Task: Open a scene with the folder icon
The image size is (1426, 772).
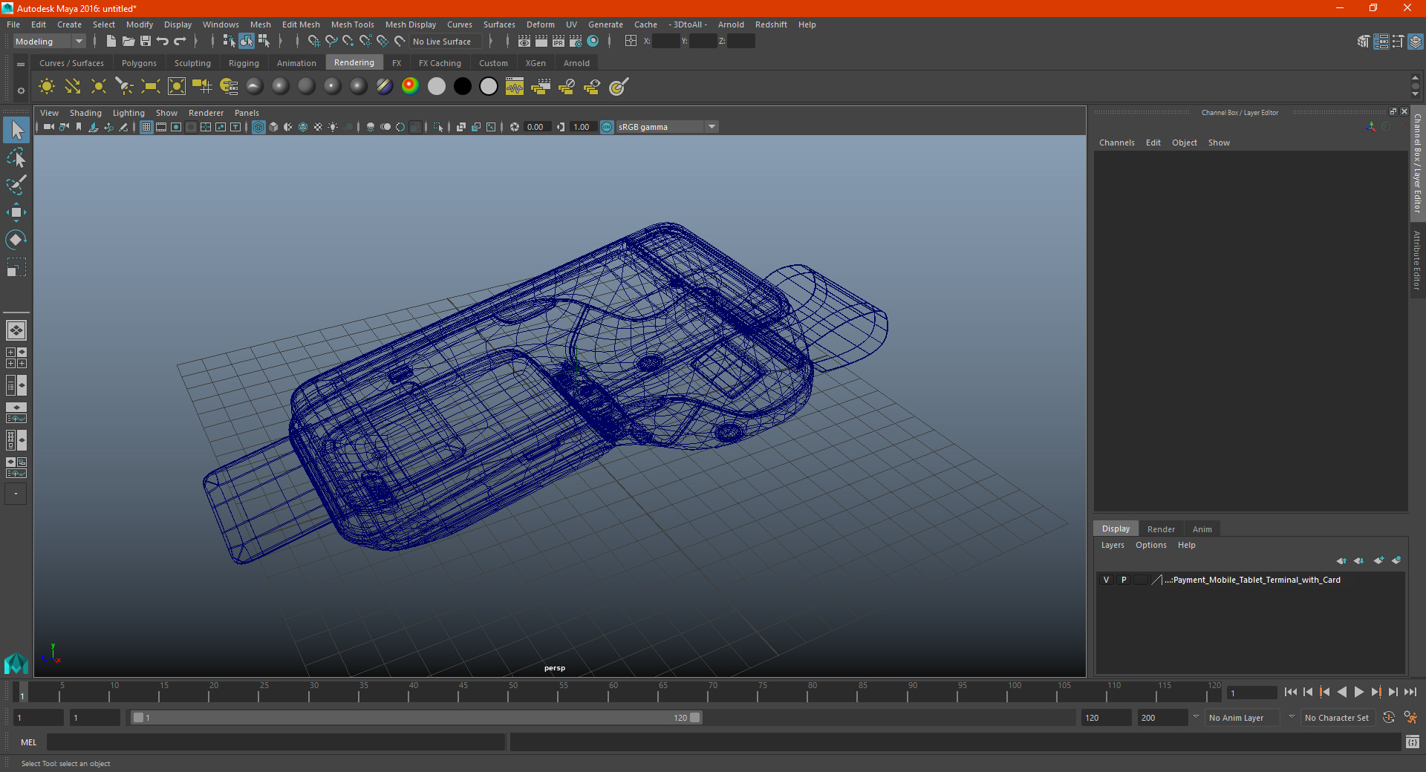Action: pyautogui.click(x=128, y=42)
